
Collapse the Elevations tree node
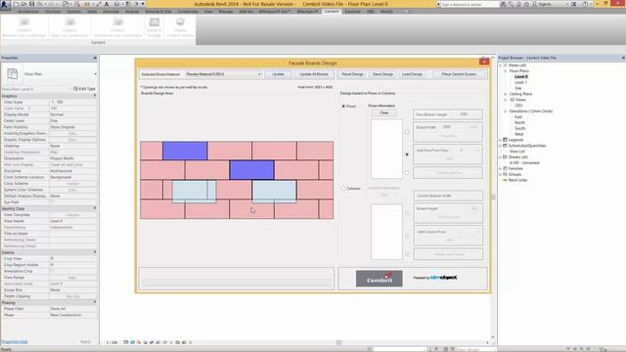pyautogui.click(x=505, y=111)
